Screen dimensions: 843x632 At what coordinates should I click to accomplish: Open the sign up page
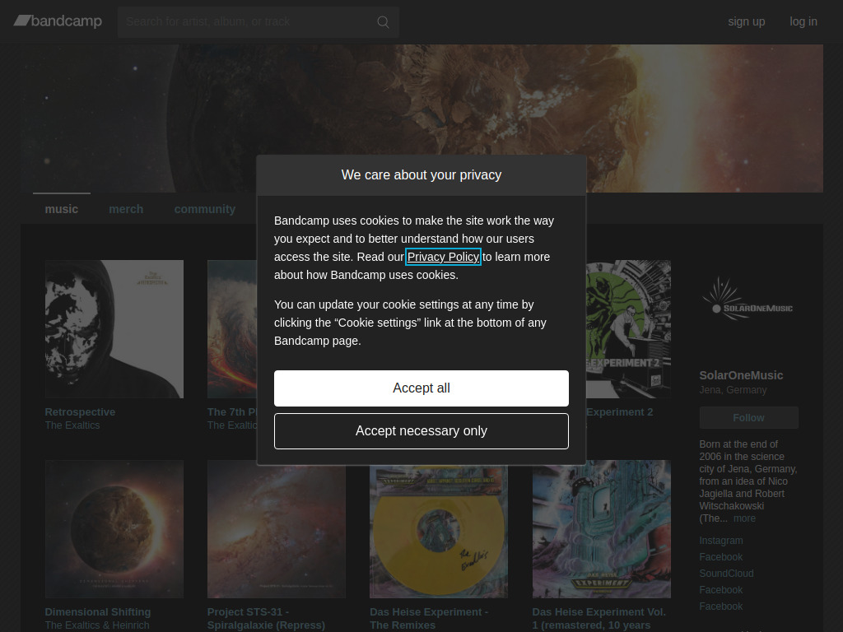pos(746,21)
